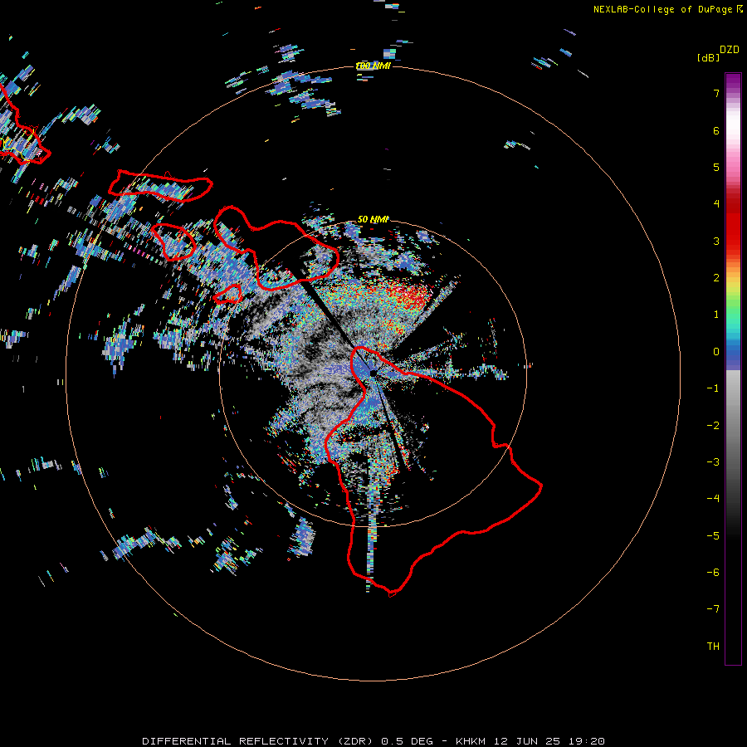Click the NEXLAB-College of DuPage watermark text

click(x=667, y=9)
